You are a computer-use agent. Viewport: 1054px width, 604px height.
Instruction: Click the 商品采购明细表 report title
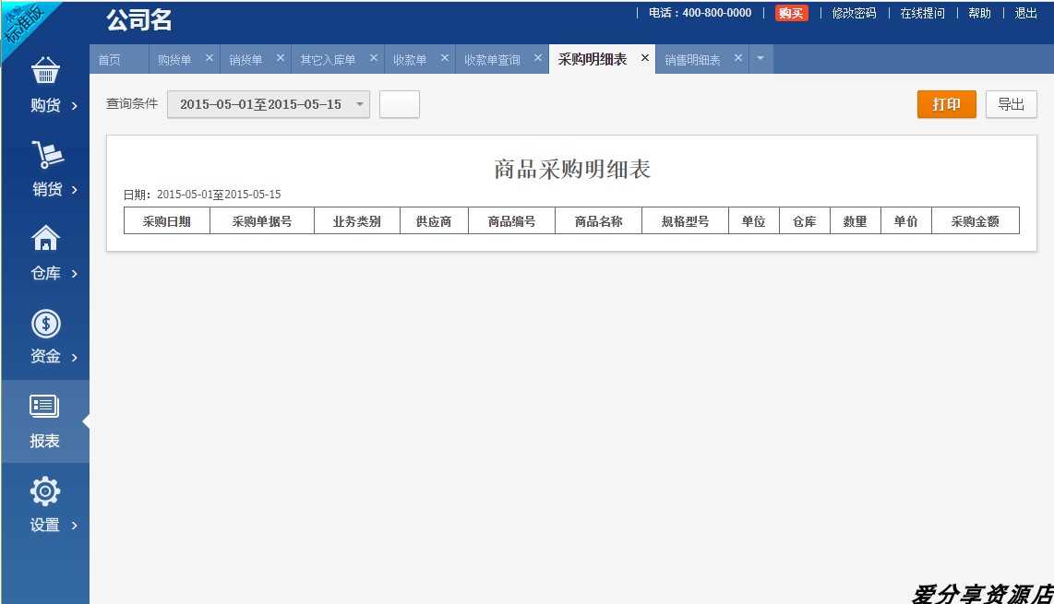point(572,170)
